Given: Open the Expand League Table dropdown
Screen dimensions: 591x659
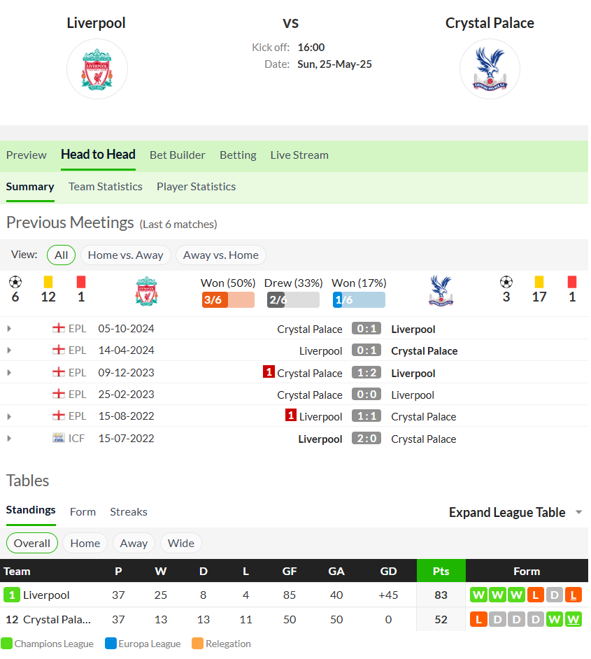Looking at the screenshot, I should (515, 512).
